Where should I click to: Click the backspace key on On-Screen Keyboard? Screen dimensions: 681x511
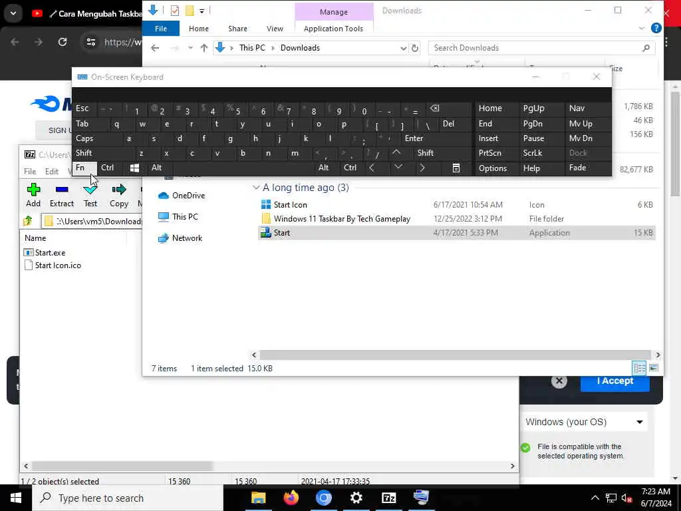point(435,108)
